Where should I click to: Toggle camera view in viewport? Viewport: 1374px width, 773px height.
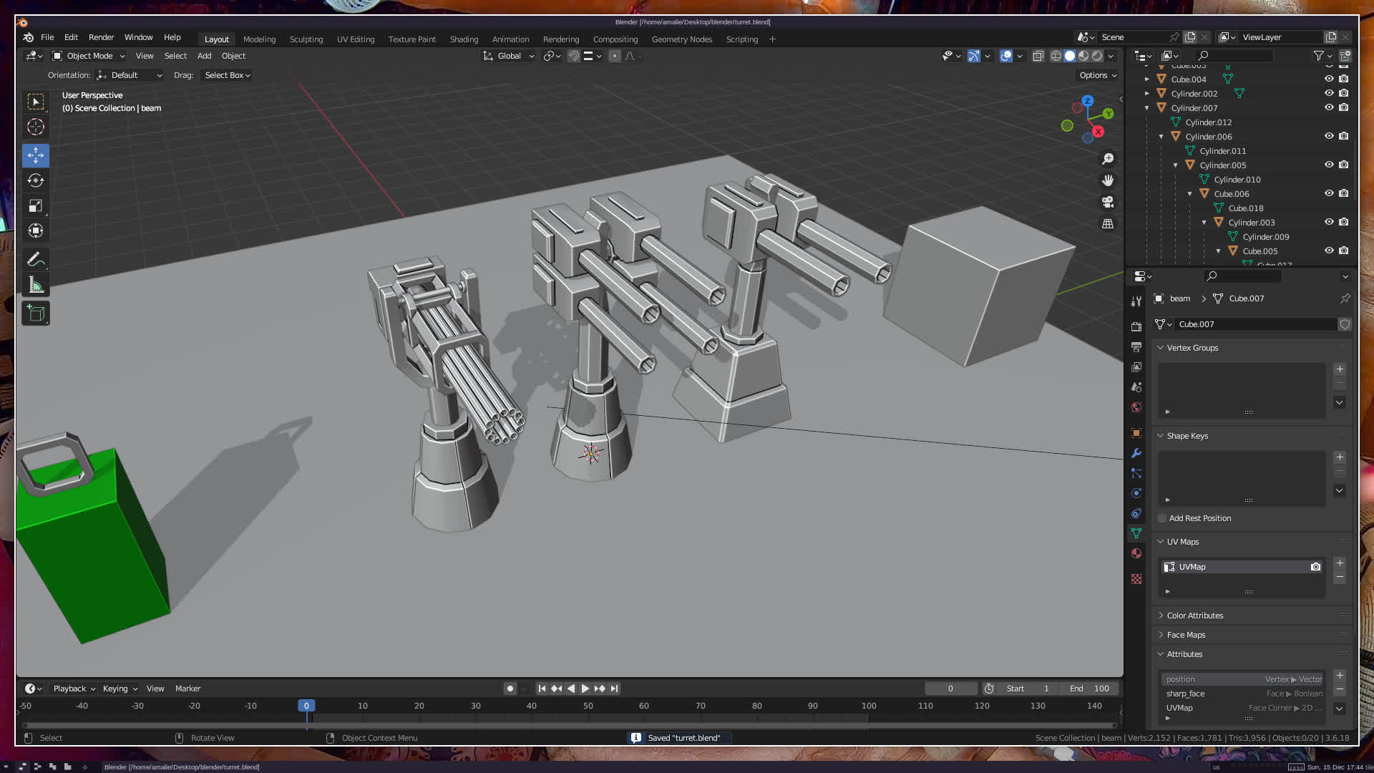click(x=1108, y=202)
